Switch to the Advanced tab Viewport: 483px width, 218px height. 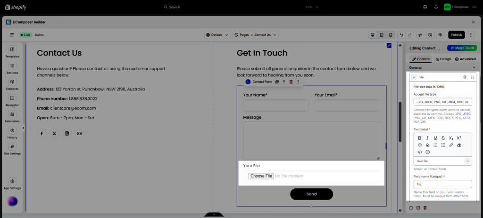(465, 59)
